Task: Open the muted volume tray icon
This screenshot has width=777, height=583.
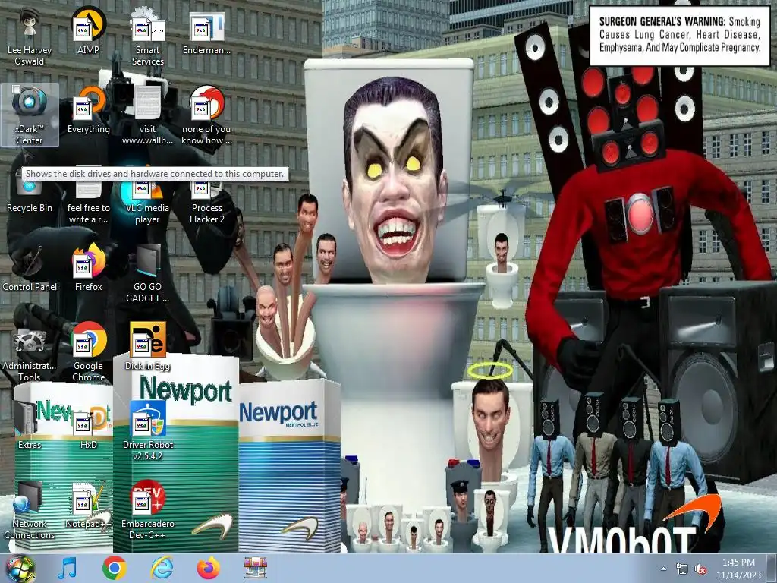Action: tap(700, 569)
